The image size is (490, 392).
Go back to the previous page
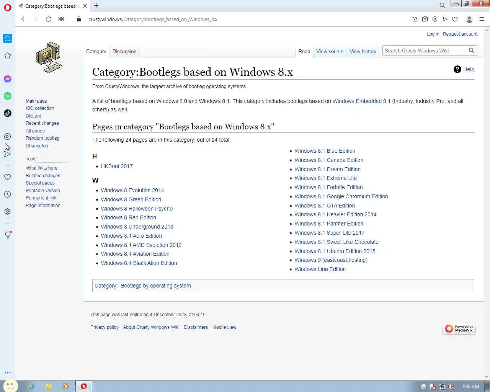tap(23, 19)
